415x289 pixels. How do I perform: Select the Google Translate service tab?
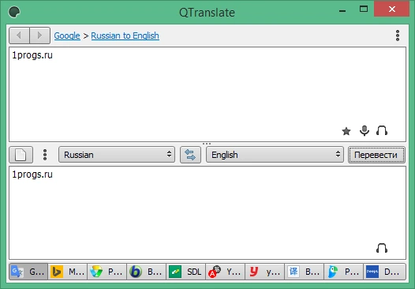28,272
